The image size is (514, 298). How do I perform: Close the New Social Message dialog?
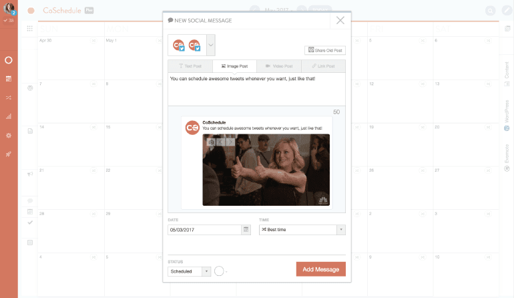coord(340,20)
